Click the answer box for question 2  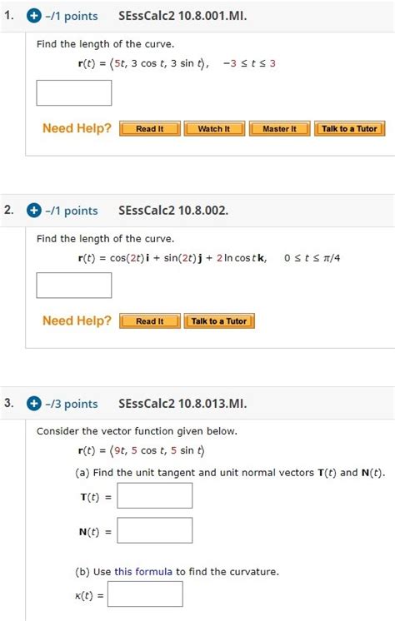pyautogui.click(x=74, y=286)
